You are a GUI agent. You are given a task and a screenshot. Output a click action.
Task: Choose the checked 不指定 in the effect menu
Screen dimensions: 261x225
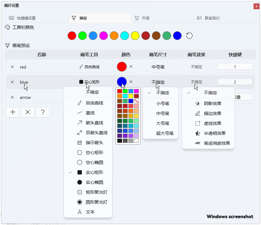click(208, 93)
